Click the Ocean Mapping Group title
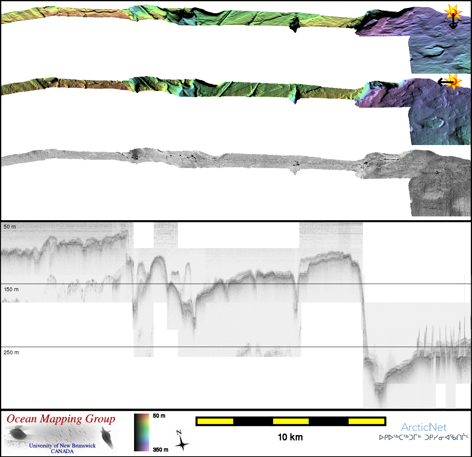472x457 pixels. (61, 419)
